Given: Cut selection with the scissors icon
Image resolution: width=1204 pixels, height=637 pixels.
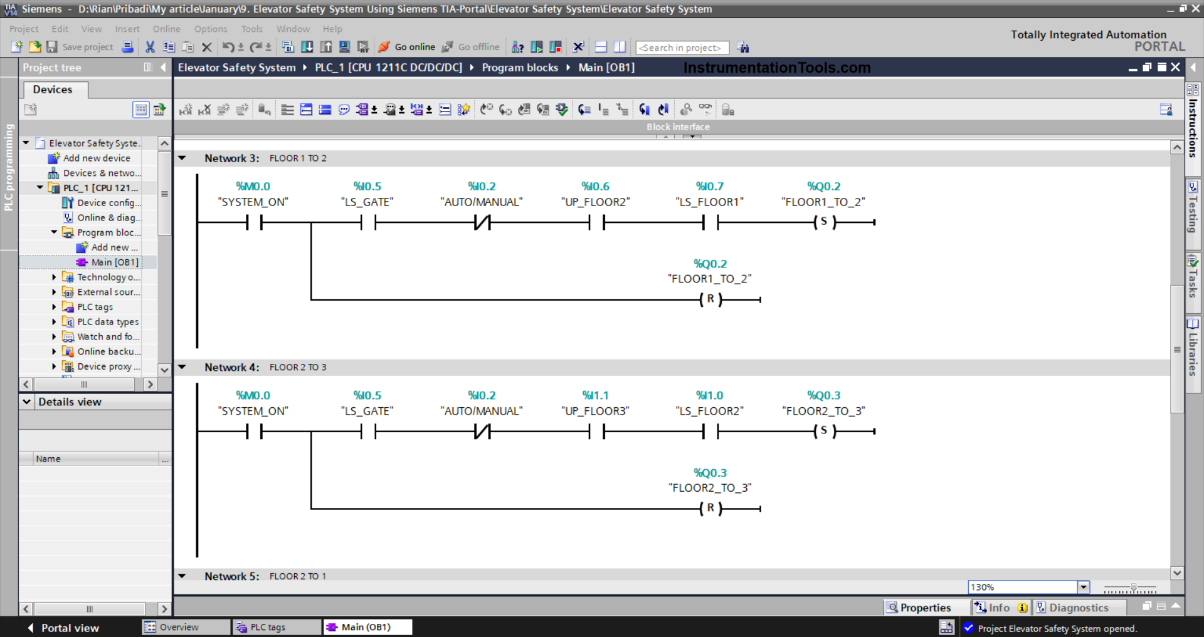Looking at the screenshot, I should pos(150,47).
